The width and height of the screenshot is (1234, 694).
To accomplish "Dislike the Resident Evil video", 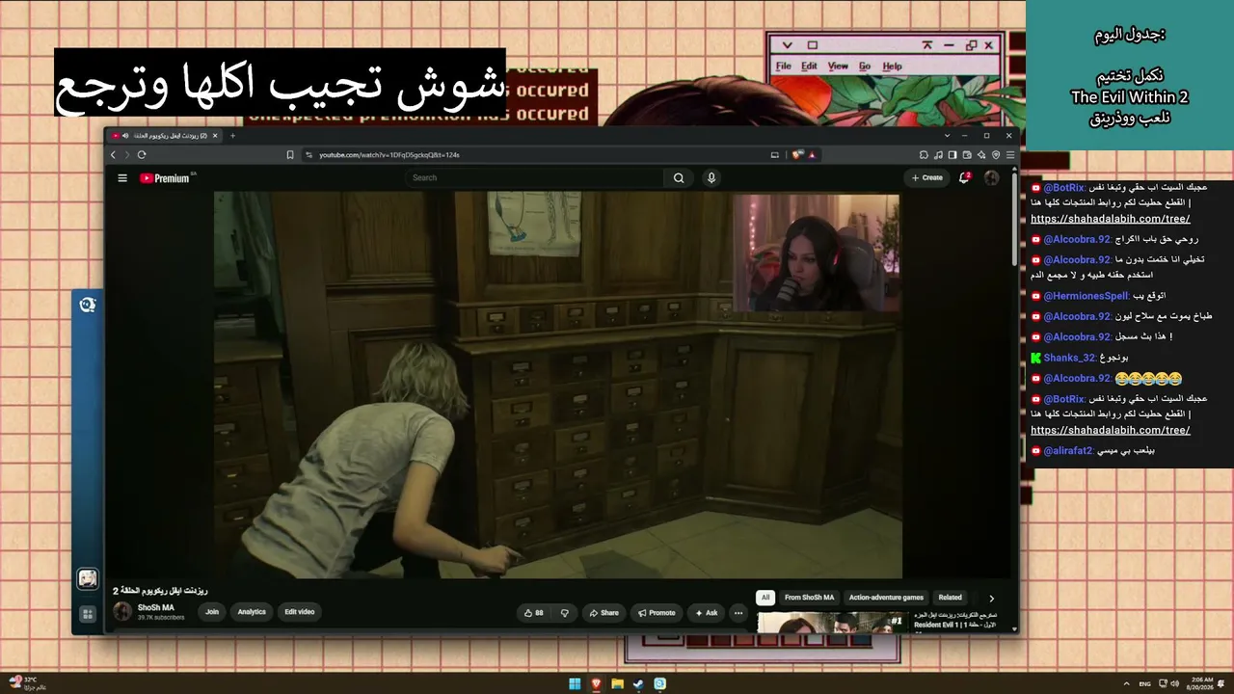I will tap(564, 613).
